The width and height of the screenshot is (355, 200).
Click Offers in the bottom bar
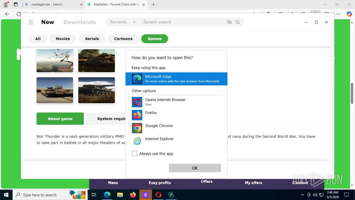click(207, 182)
